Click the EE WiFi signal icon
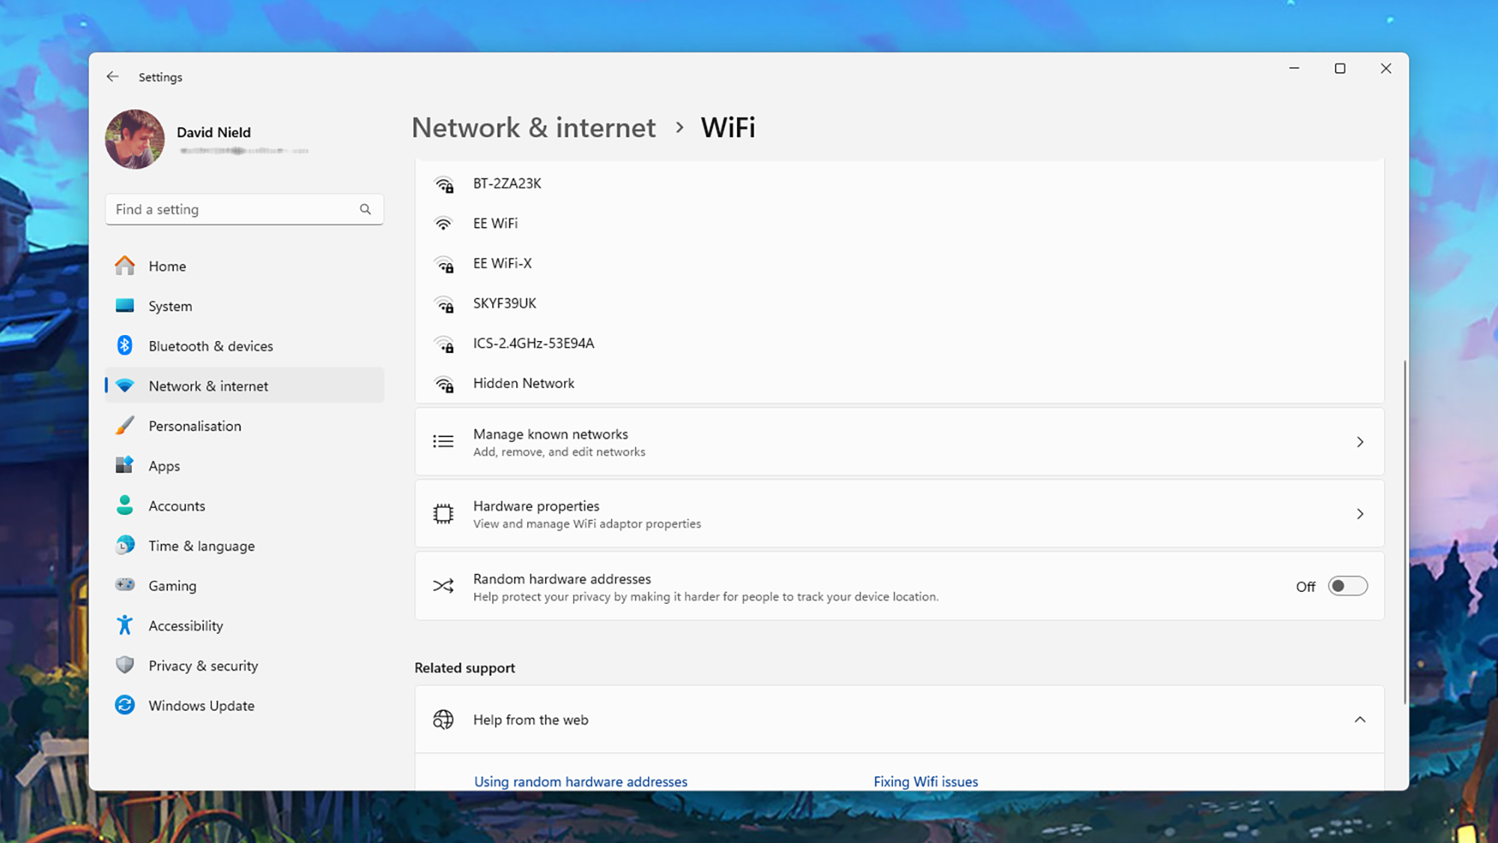This screenshot has height=843, width=1498. tap(443, 223)
